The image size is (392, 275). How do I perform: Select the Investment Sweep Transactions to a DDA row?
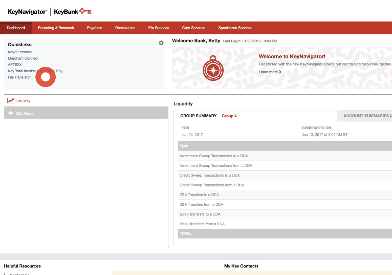pyautogui.click(x=214, y=156)
